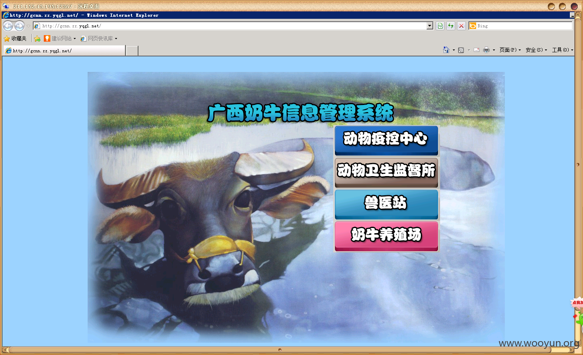Click the IE logo in the title bar
Viewport: 583px width, 355px height.
[6, 15]
